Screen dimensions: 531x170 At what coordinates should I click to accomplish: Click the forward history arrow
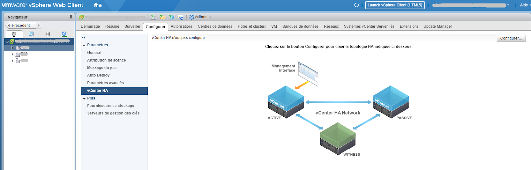point(39,25)
